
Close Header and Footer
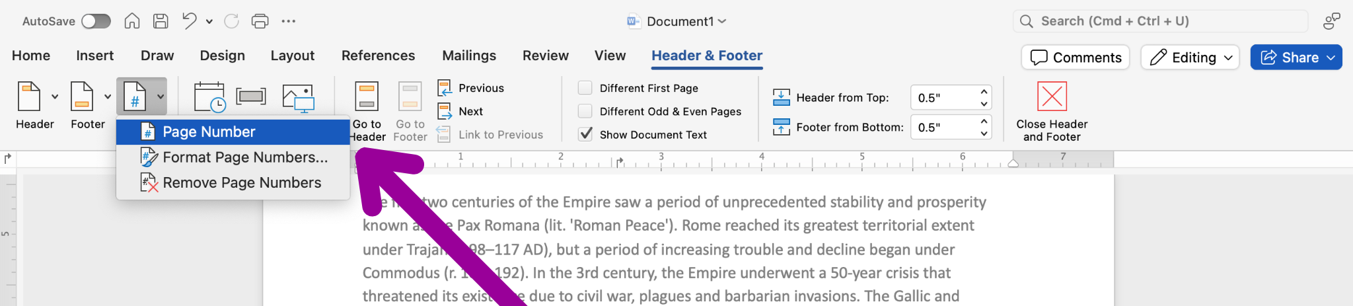click(1052, 111)
